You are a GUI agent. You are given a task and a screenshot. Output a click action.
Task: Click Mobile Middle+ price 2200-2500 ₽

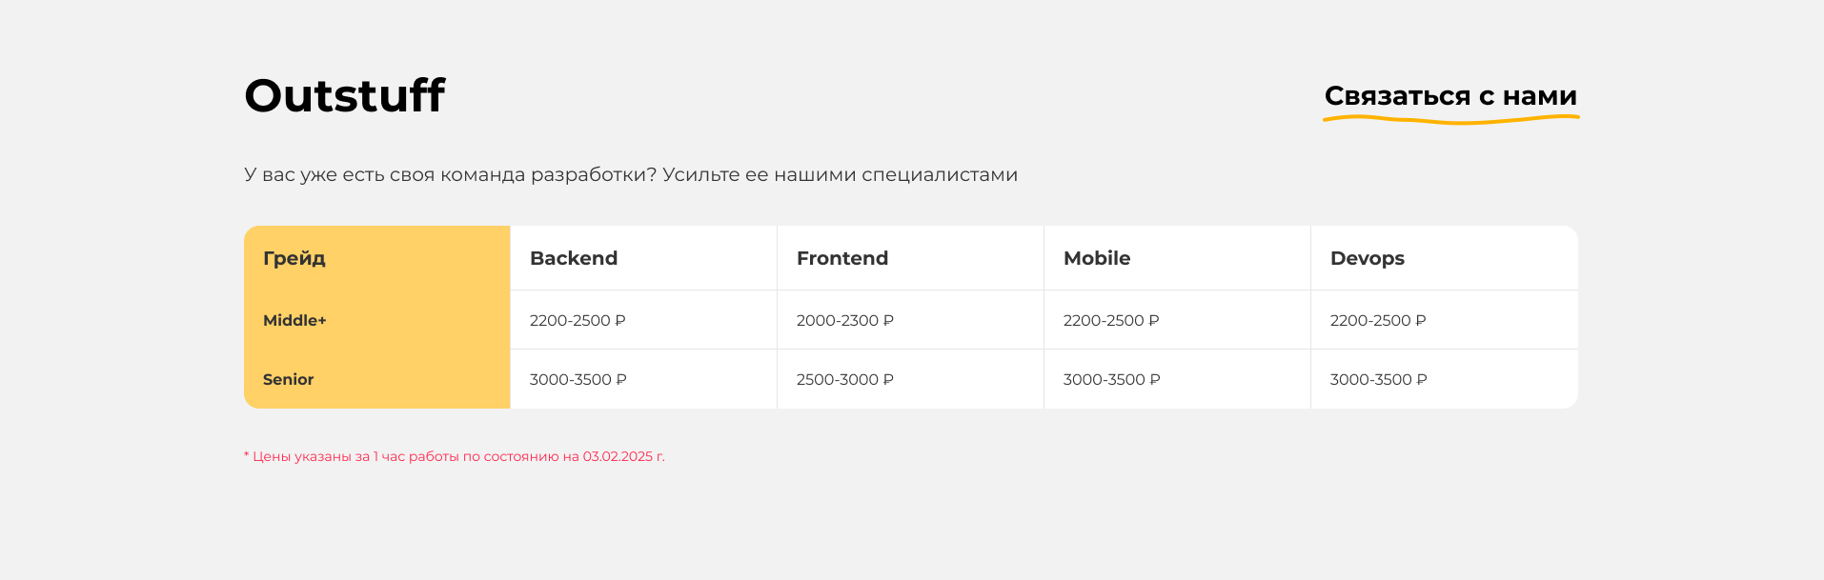pyautogui.click(x=1111, y=321)
